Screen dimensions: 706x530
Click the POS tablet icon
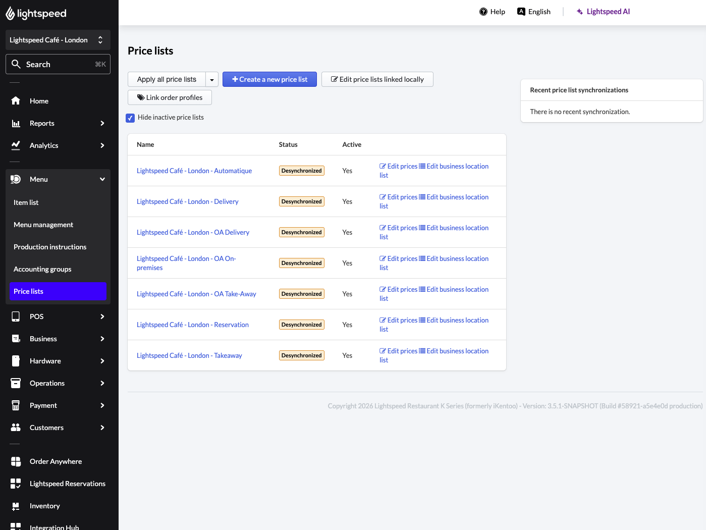(16, 316)
